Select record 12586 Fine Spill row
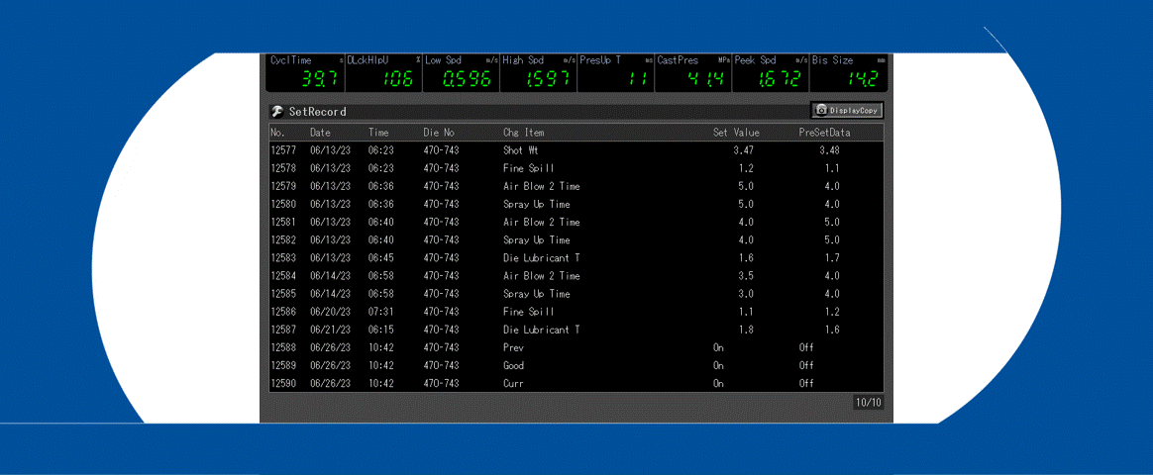The height and width of the screenshot is (475, 1153). [575, 312]
